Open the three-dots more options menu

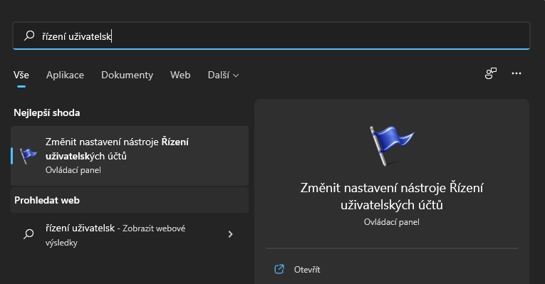[x=517, y=73]
